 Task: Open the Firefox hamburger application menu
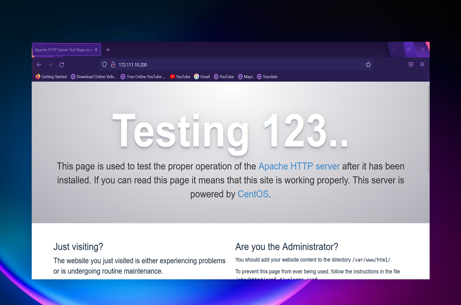[422, 65]
